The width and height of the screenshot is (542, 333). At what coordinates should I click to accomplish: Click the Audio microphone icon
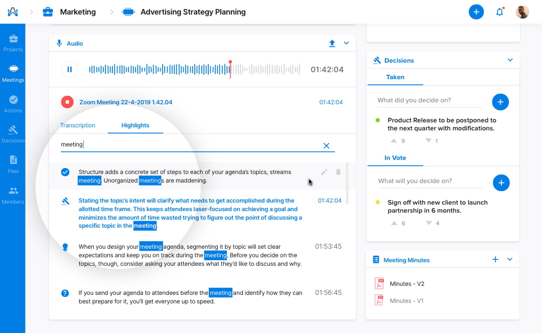[x=59, y=43]
